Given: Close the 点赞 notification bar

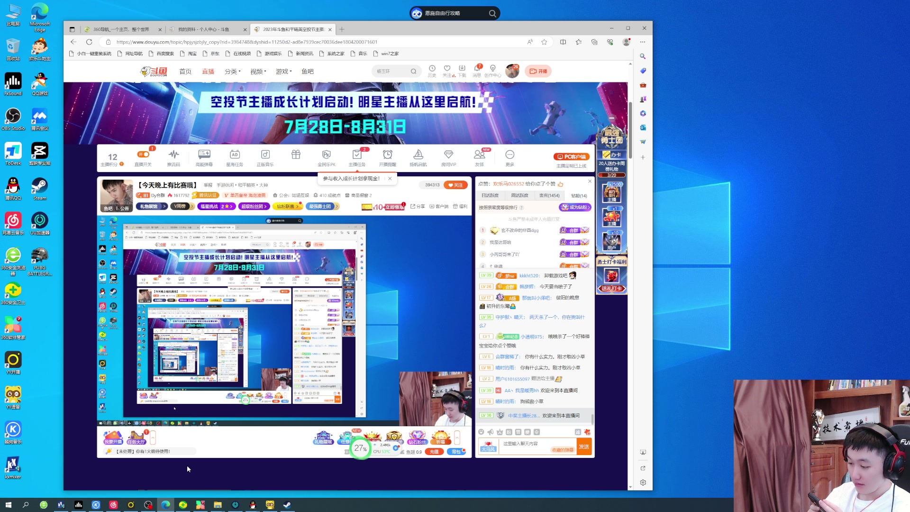Looking at the screenshot, I should coord(590,181).
